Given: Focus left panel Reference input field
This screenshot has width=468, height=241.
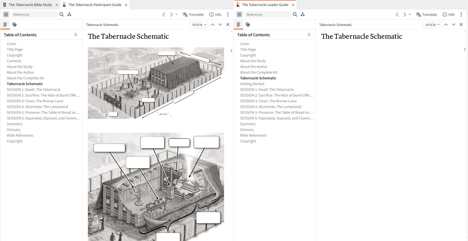Looking at the screenshot, I should [x=34, y=14].
